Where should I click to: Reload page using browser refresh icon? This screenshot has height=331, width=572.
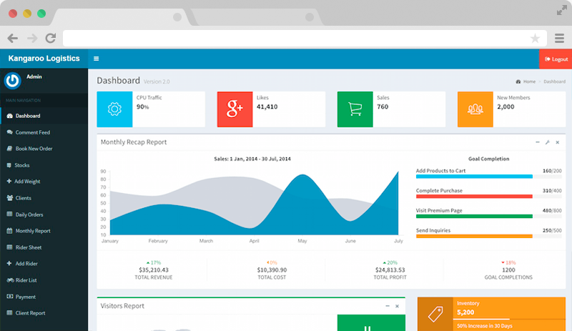click(50, 38)
